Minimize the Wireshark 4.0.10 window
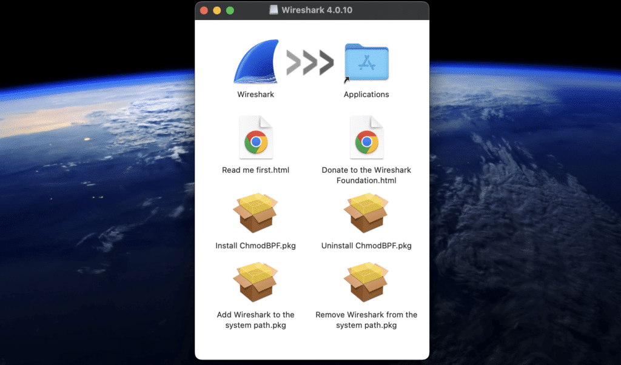 217,10
